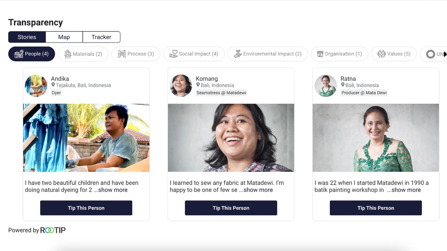Screen dimensions: 447x251
Task: Expand Andika's story with show more
Action: click(110, 190)
